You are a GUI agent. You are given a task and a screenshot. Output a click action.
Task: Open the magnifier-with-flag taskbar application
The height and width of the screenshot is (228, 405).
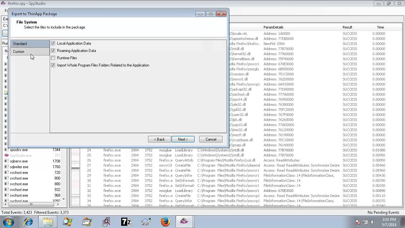67,222
